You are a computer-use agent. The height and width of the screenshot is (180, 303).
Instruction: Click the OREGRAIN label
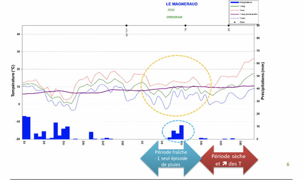point(174,17)
